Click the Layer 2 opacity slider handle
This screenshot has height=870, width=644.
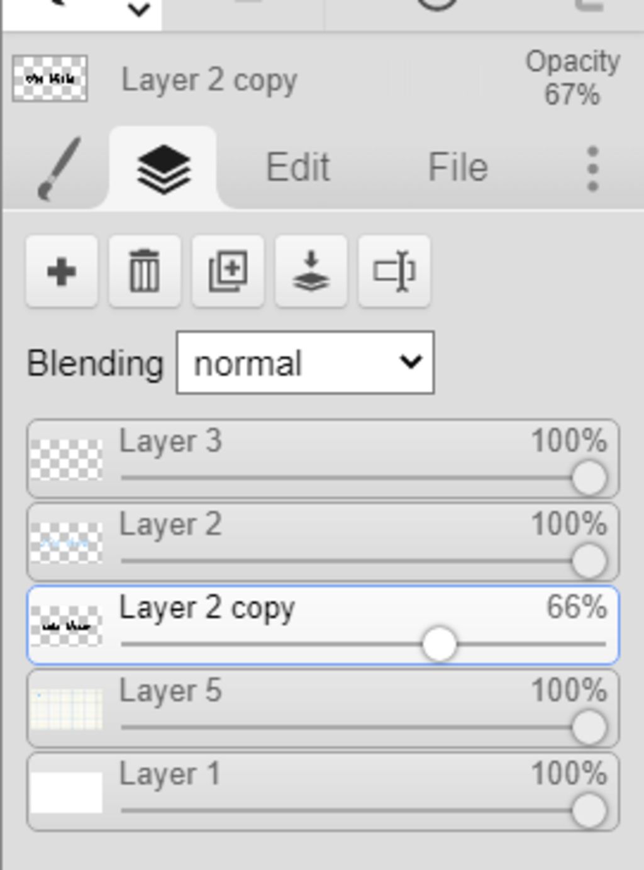pos(589,561)
